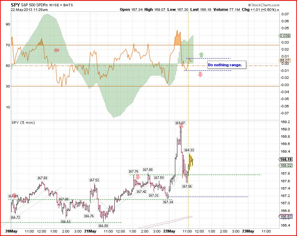297x236 pixels.
Task: Click the 168.33 price label on the chart
Action: 189,150
